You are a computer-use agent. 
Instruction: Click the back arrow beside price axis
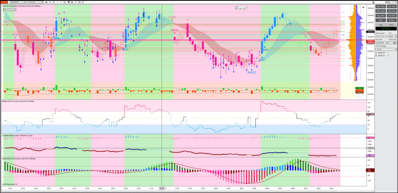pos(364,8)
